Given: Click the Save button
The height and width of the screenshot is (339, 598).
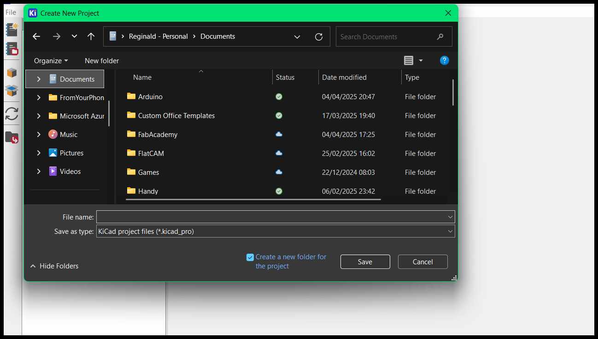Looking at the screenshot, I should pyautogui.click(x=365, y=262).
